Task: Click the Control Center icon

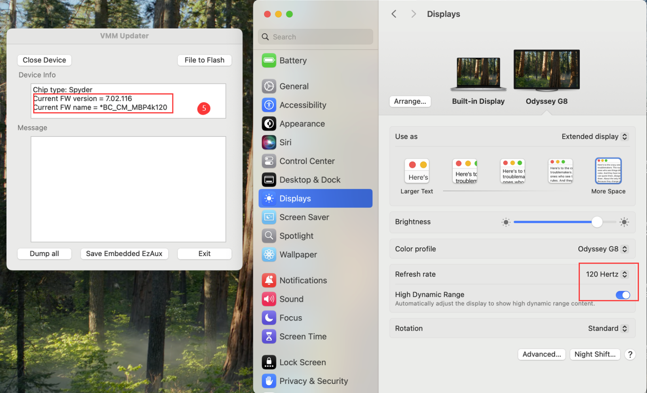Action: point(269,161)
